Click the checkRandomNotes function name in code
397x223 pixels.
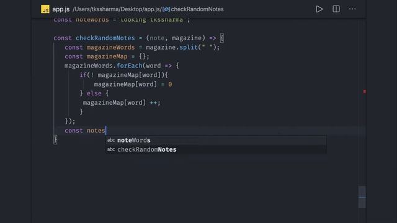pos(105,38)
